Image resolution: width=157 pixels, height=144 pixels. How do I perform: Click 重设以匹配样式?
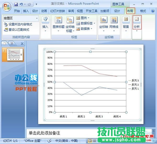(x=17, y=30)
